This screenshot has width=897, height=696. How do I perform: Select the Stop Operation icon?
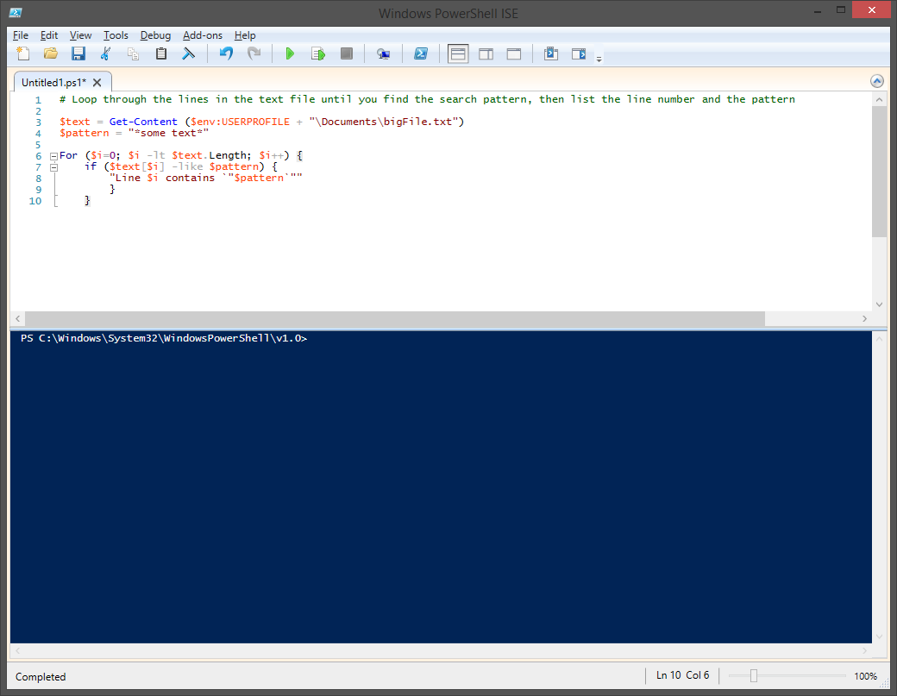click(346, 53)
